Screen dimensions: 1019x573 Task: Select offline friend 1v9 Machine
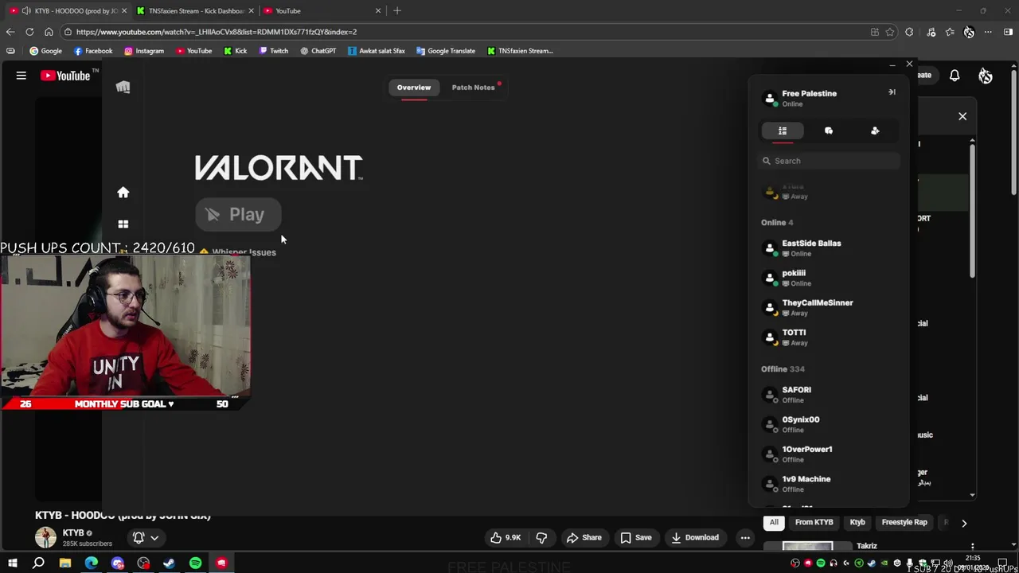[x=829, y=484]
